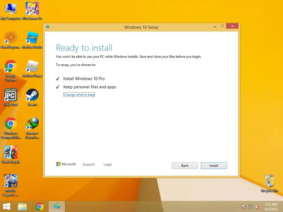Click the Install Windows 10 Pro text
Screen dimensions: 283x212
click(x=84, y=79)
